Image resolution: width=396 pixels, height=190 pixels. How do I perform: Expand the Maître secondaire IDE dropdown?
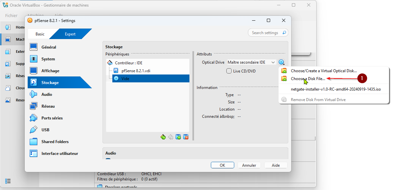pos(251,62)
